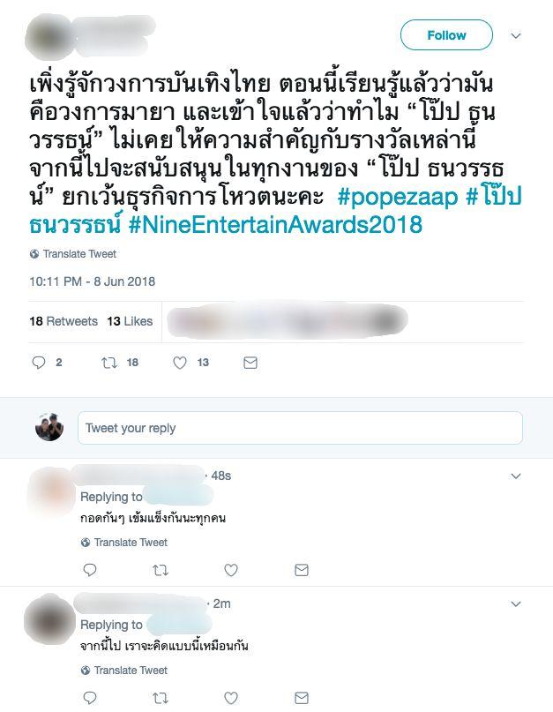Click the globe icon beside Translate Tweet in 2m reply
This screenshot has width=553, height=712.
coord(86,671)
